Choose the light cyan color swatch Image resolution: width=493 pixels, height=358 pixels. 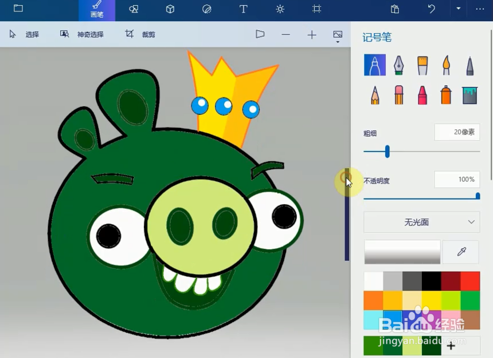pyautogui.click(x=374, y=320)
